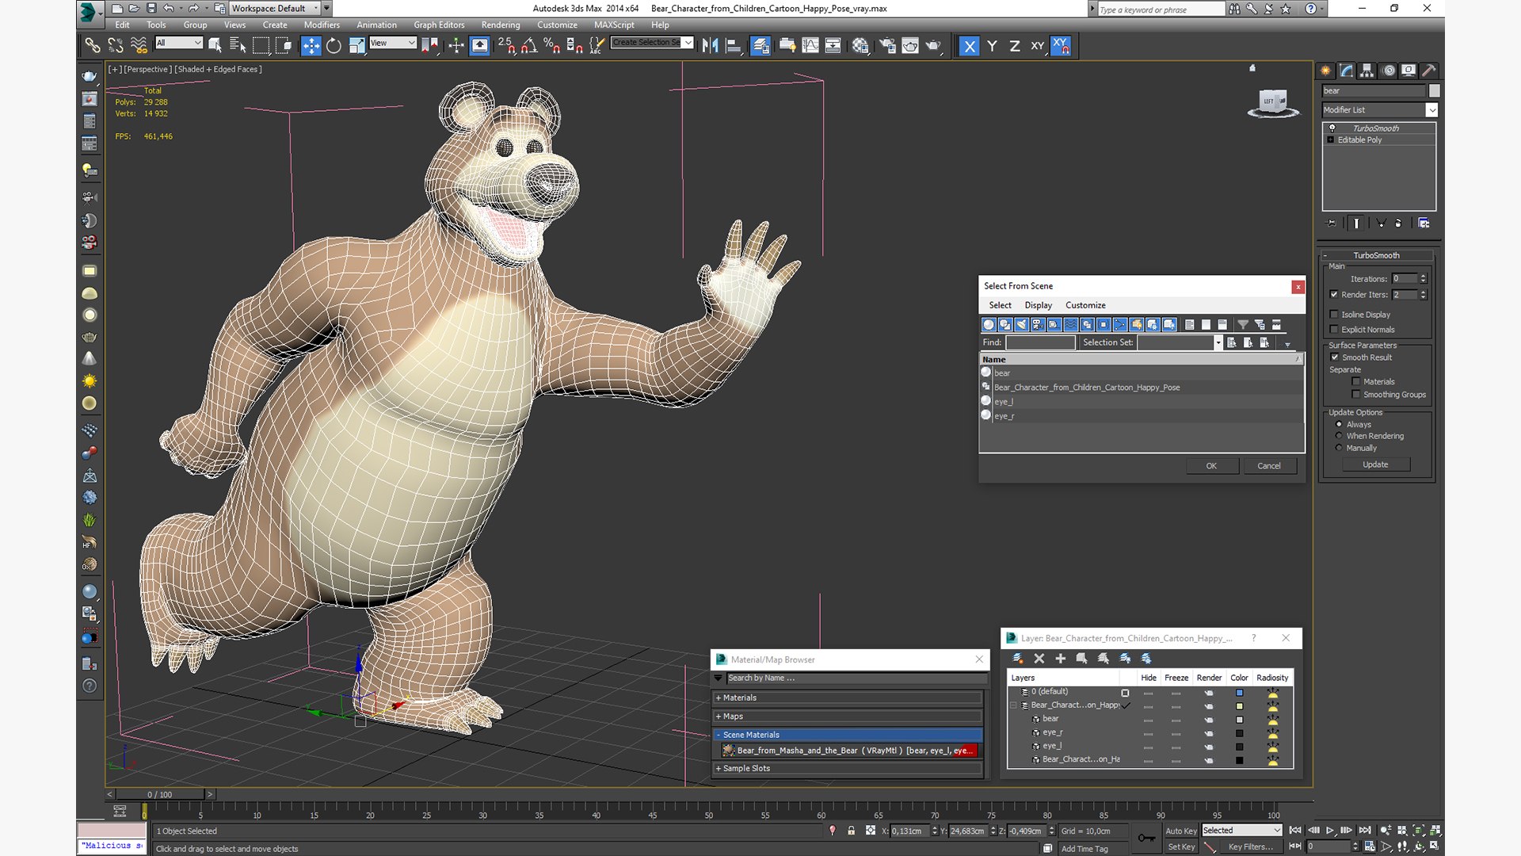This screenshot has width=1521, height=856.
Task: Select When Rendering update option
Action: 1339,436
